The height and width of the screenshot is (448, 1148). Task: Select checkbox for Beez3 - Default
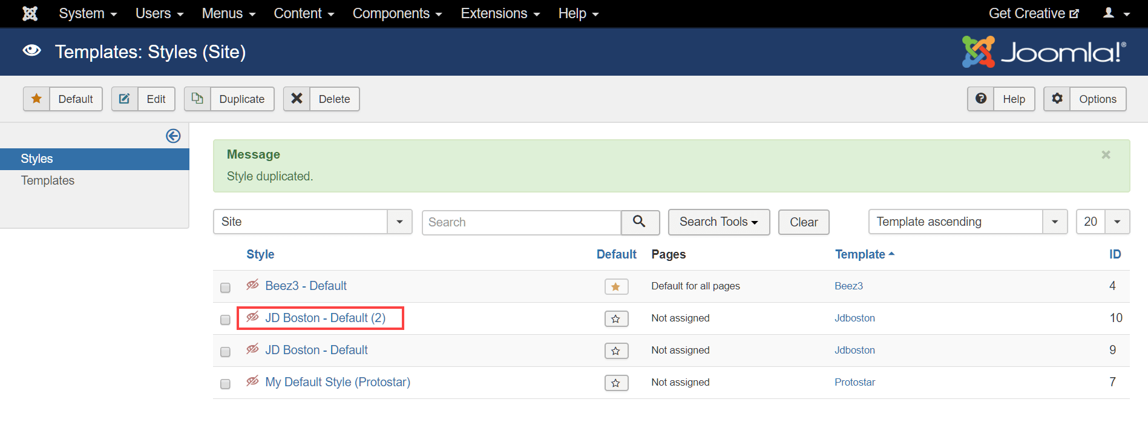coord(225,288)
